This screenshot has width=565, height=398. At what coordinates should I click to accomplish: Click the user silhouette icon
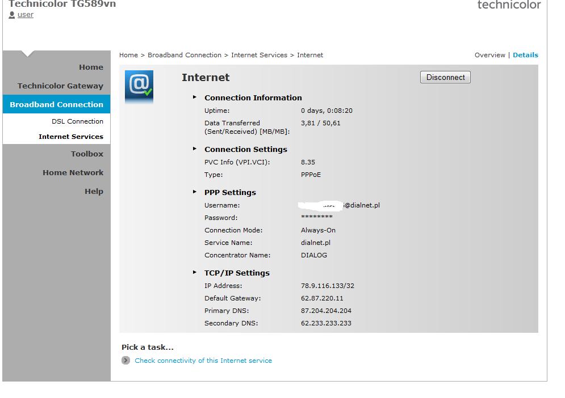click(12, 15)
